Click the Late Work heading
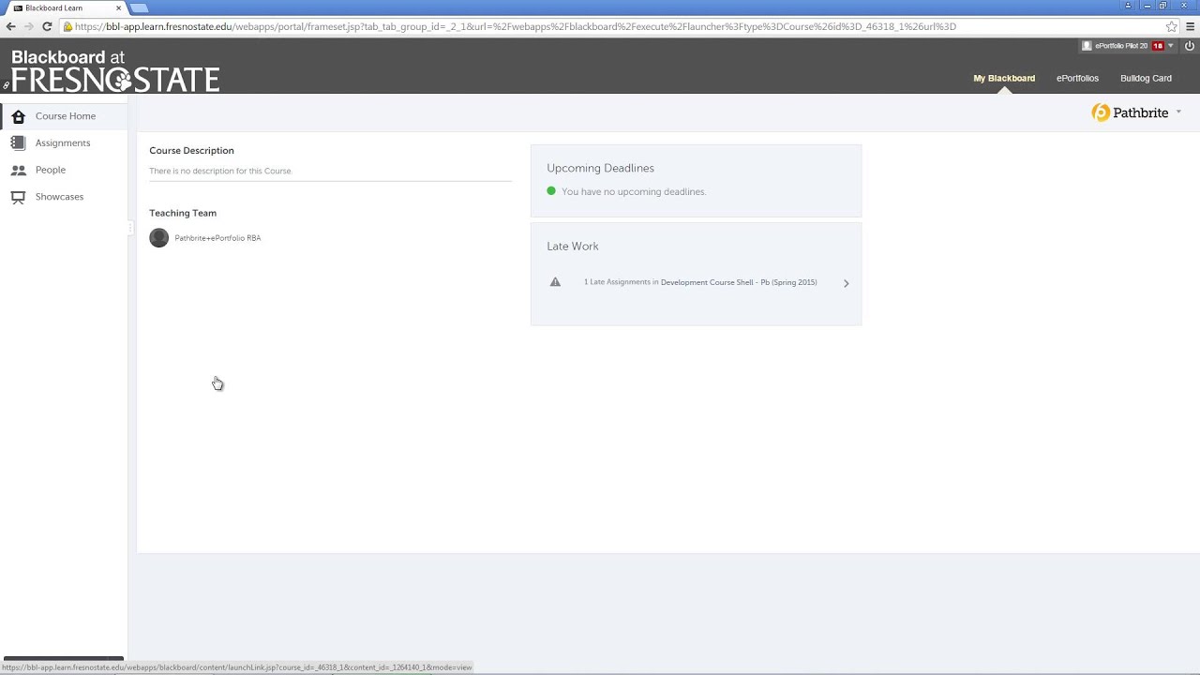Viewport: 1200px width, 675px height. 573,246
